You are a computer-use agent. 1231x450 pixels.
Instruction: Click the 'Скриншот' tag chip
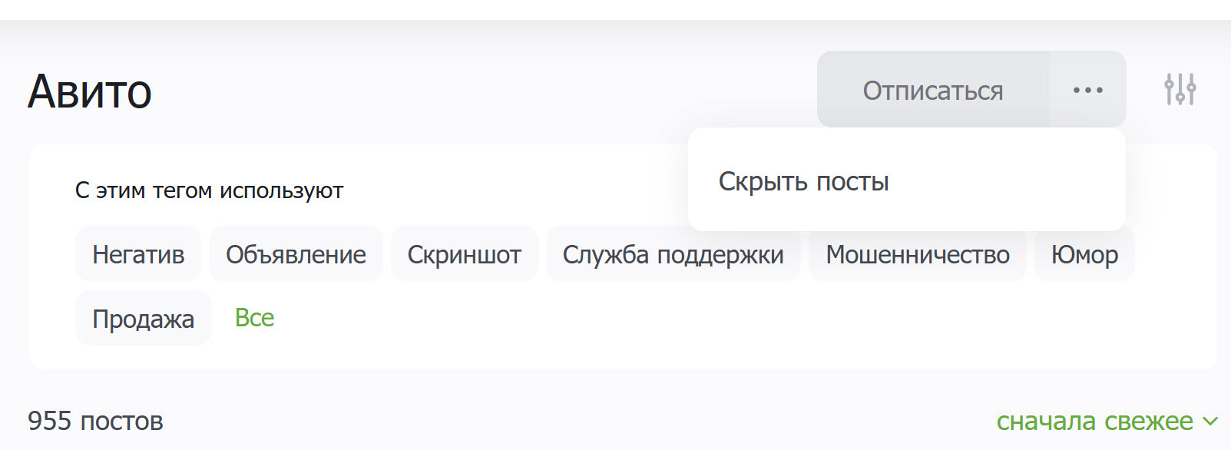(464, 254)
